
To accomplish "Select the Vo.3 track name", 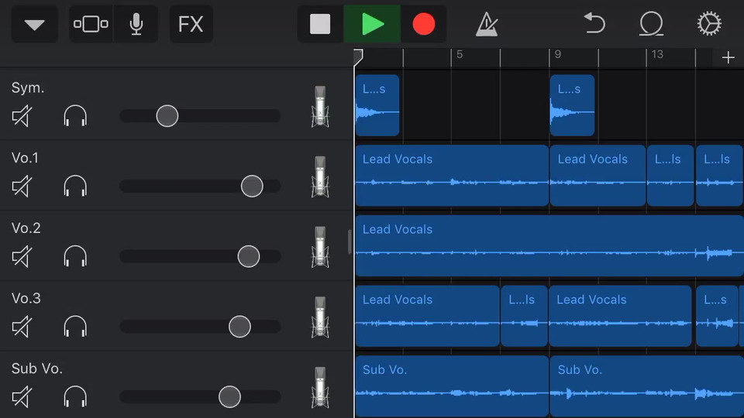I will tap(26, 298).
